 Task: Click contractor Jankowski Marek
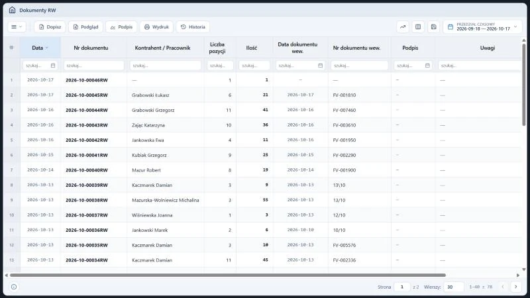(150, 230)
